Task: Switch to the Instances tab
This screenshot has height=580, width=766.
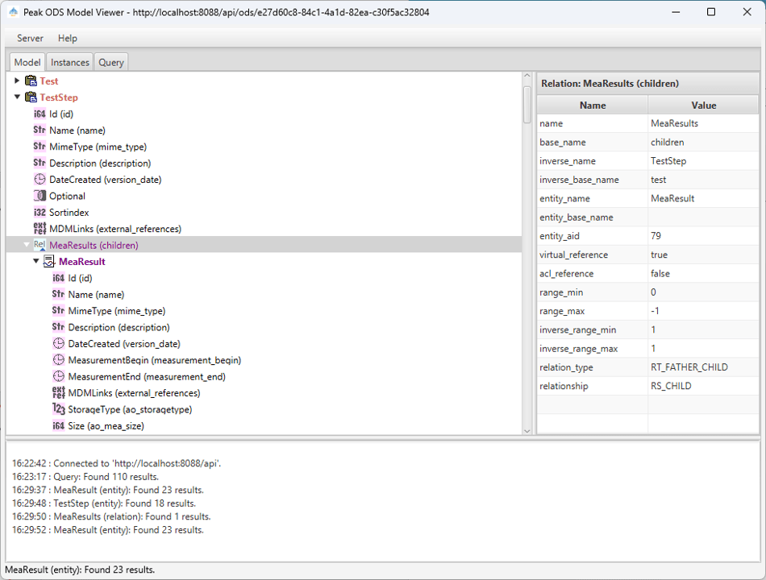Action: point(70,62)
